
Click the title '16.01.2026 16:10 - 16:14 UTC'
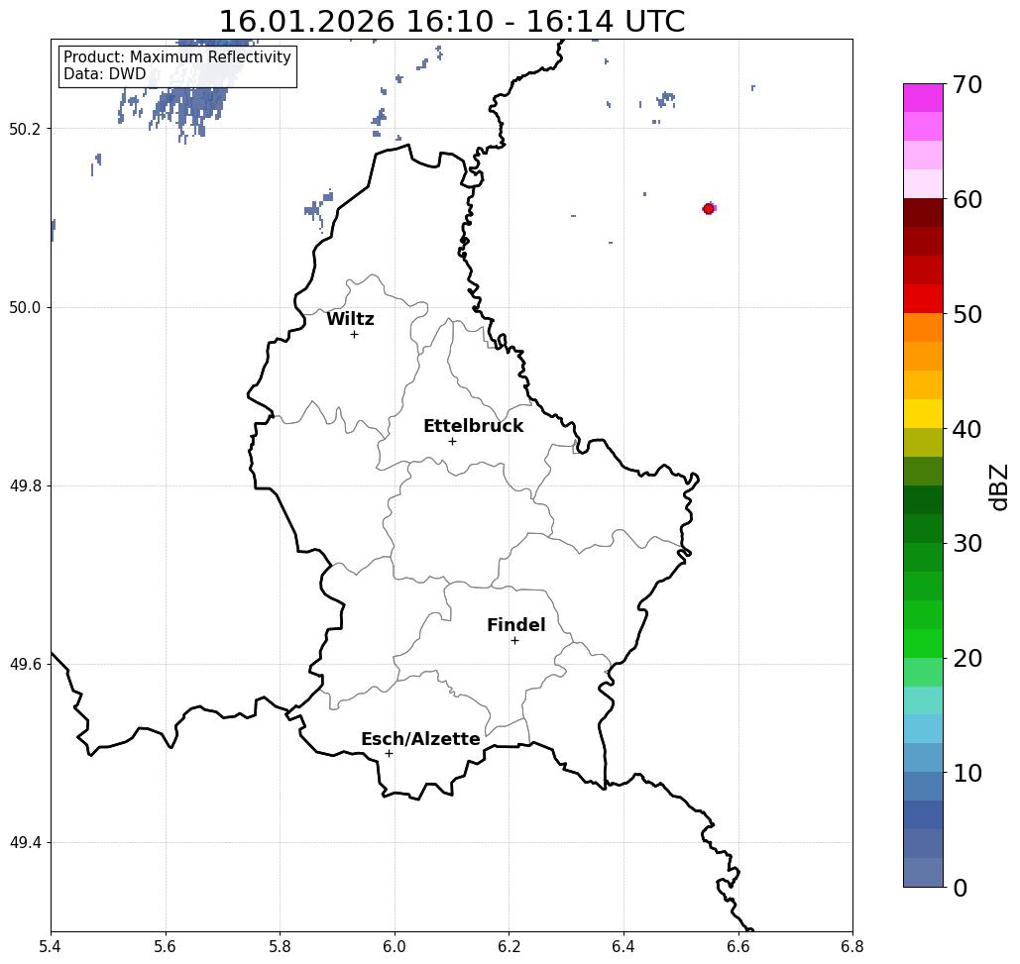(x=451, y=21)
